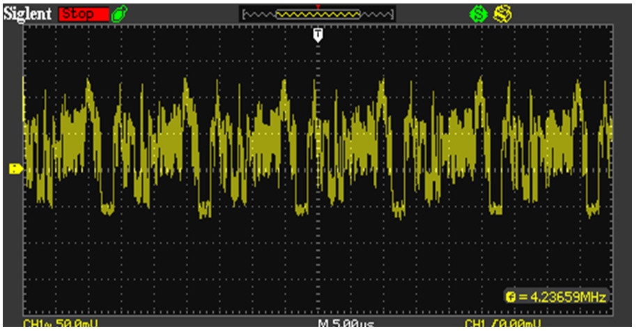Click the highlighted yellow window in memory bar

coord(318,14)
